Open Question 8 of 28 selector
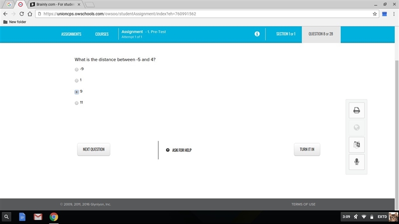Viewport: 399px width, 224px height. (321, 34)
